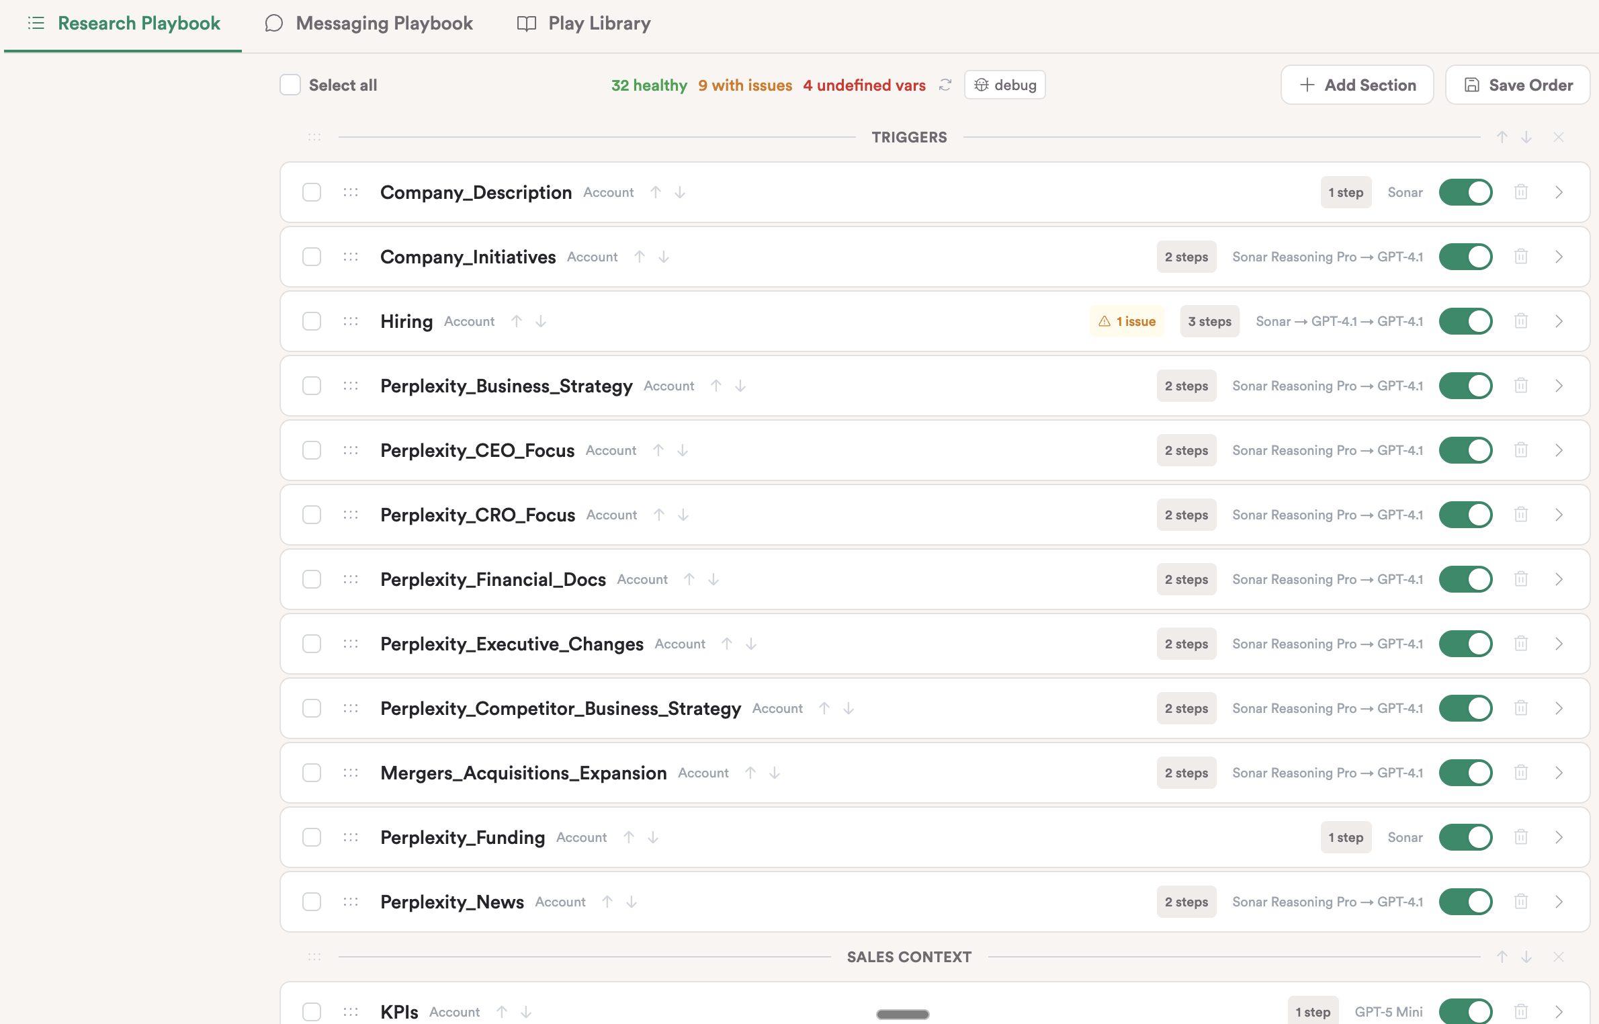Expand Perplexity_Financial_Docs with right chevron

(x=1559, y=579)
